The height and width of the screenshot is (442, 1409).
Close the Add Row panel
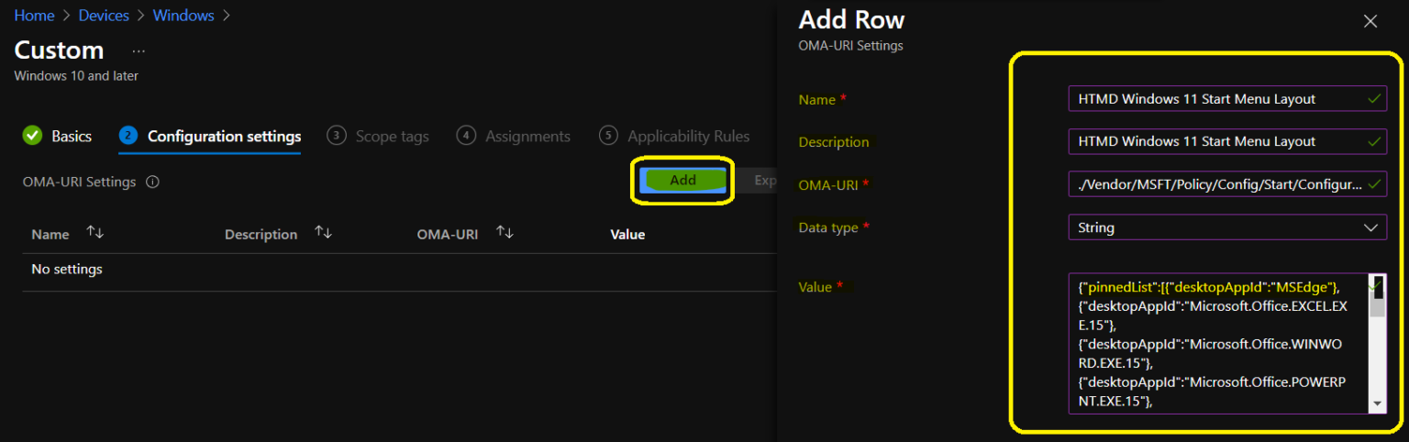click(x=1370, y=21)
